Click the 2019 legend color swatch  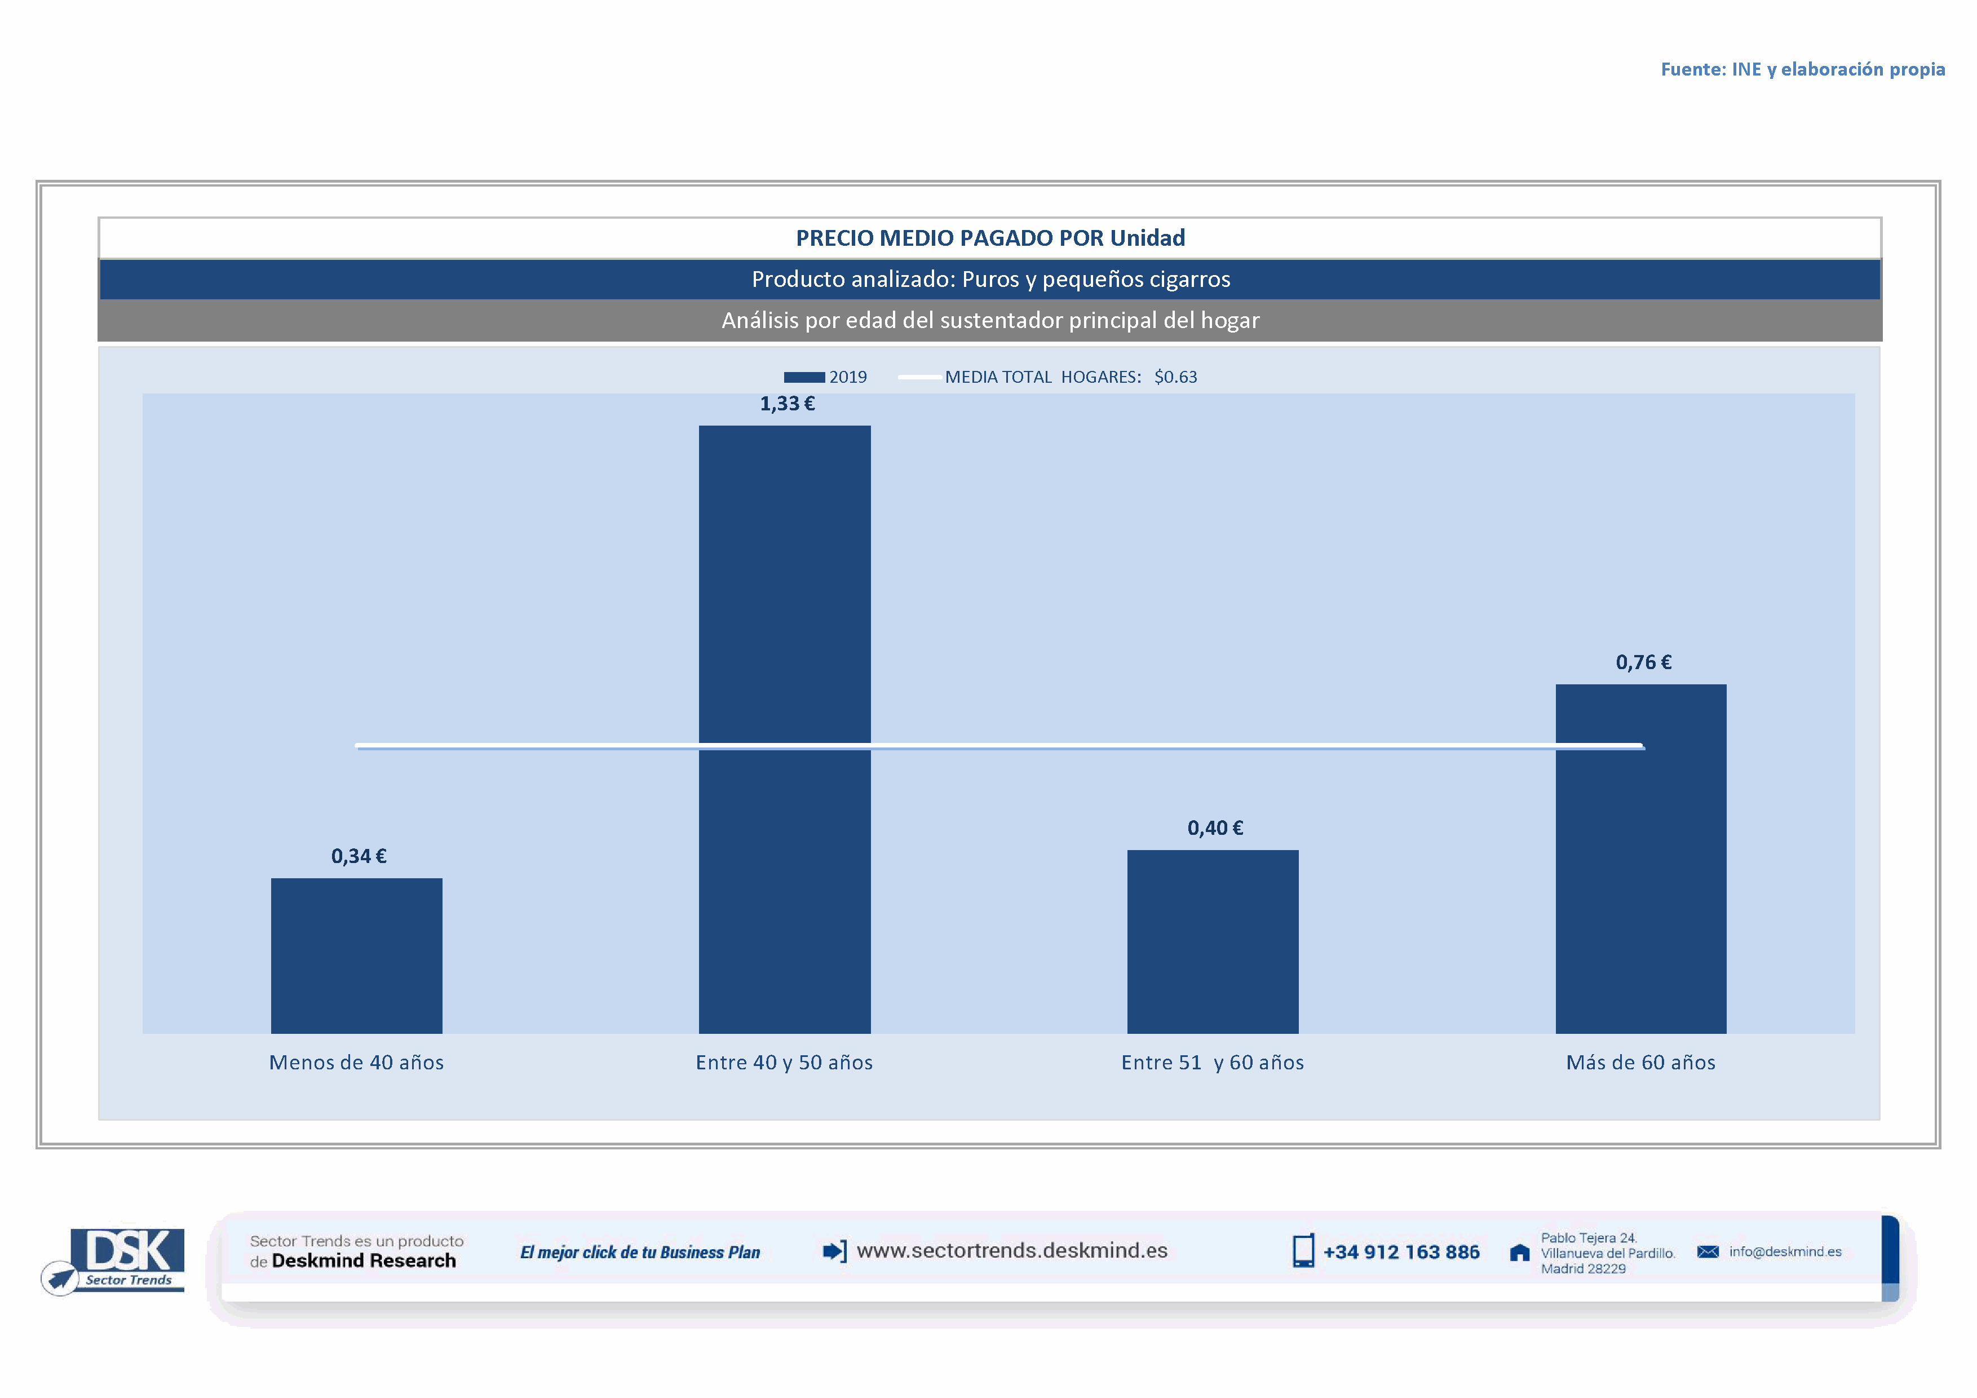tap(803, 377)
